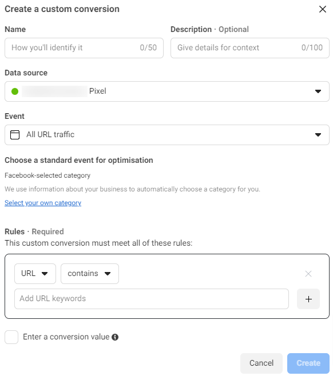The width and height of the screenshot is (333, 376).
Task: Follow the Select your own category link
Action: [43, 203]
